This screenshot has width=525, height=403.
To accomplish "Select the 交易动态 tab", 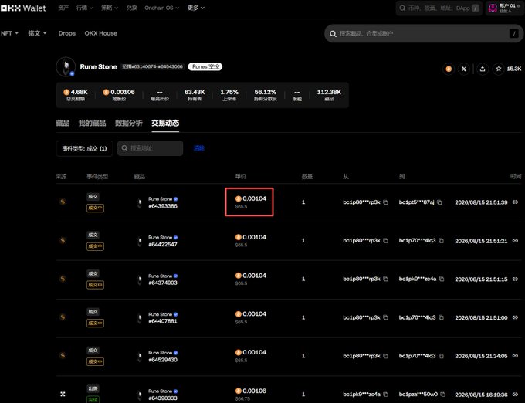I will pyautogui.click(x=165, y=123).
